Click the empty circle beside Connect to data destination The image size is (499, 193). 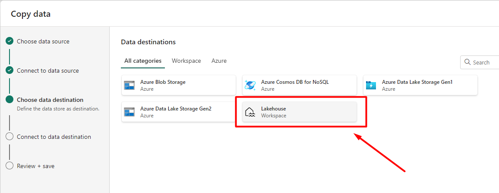[x=9, y=137]
